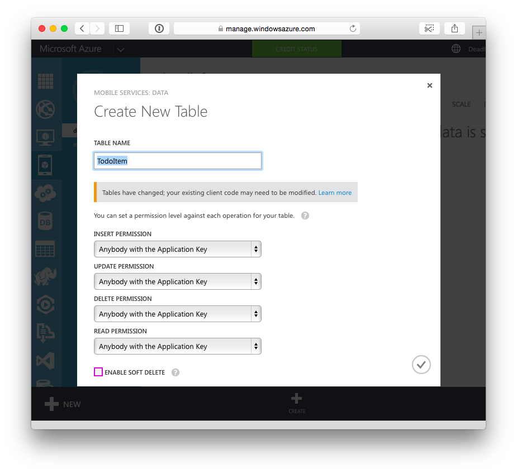The image size is (517, 474).
Task: Open the Read Permission dropdown
Action: pyautogui.click(x=178, y=346)
